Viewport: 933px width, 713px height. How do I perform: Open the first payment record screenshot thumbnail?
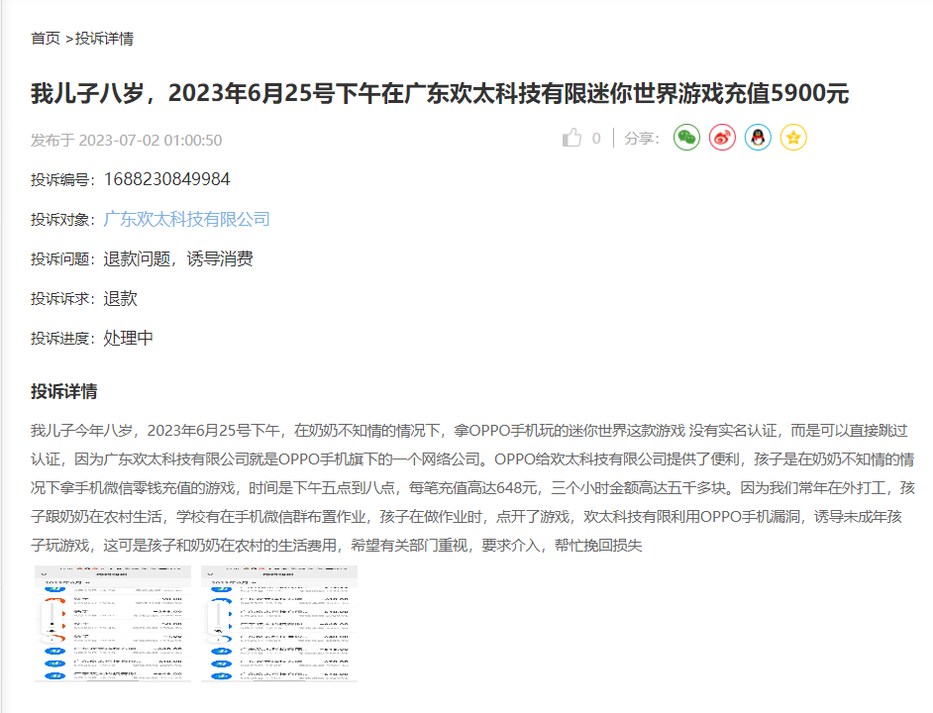click(113, 624)
